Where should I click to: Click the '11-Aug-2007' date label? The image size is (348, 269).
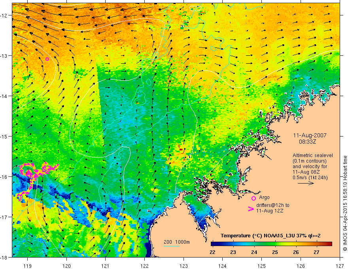coord(310,135)
